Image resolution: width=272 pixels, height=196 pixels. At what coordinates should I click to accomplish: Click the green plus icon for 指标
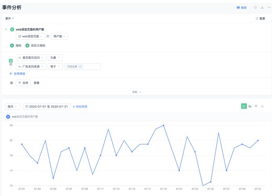[x=12, y=45]
